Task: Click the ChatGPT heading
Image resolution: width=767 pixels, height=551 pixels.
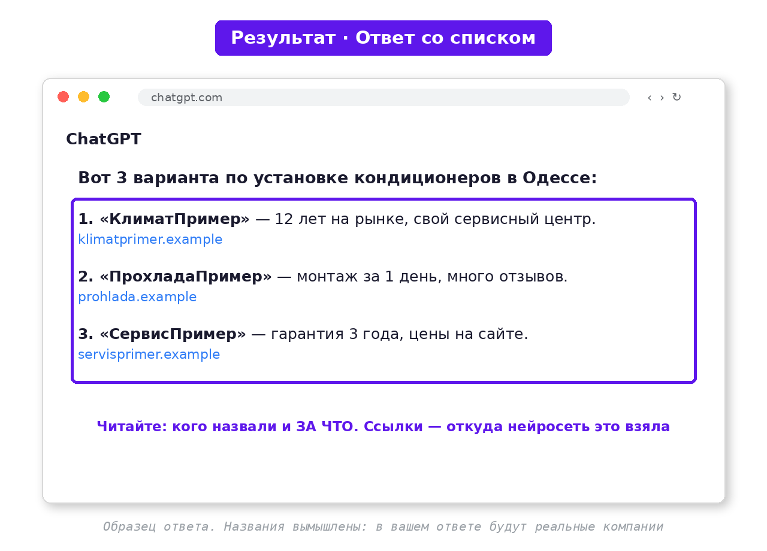Action: [104, 139]
